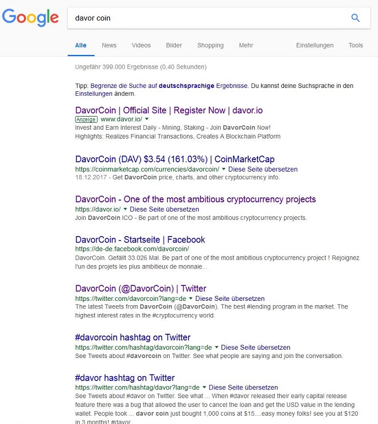This screenshot has width=378, height=424.
Task: Open DavorCoin (DAV) CoinMarketCap result
Action: click(x=175, y=159)
